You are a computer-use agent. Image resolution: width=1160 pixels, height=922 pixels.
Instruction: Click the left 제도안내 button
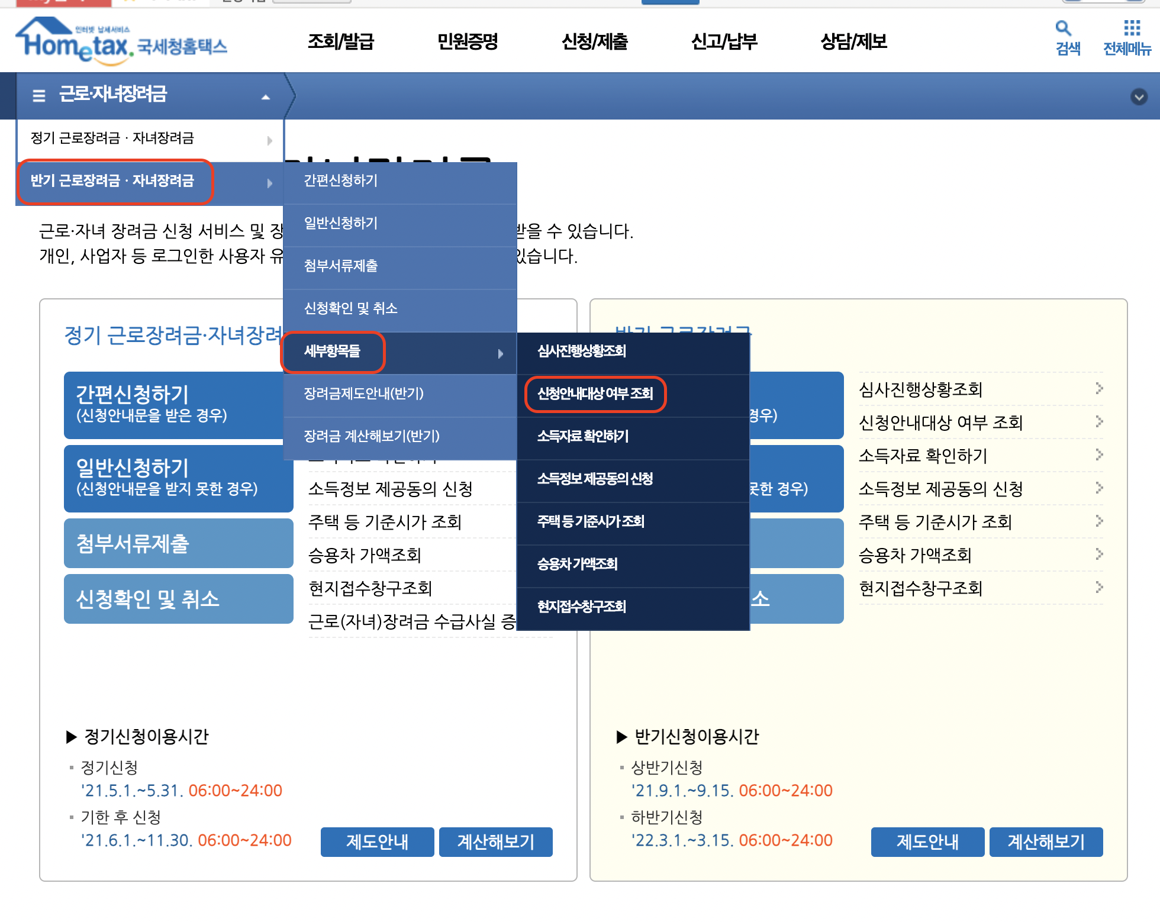(377, 842)
